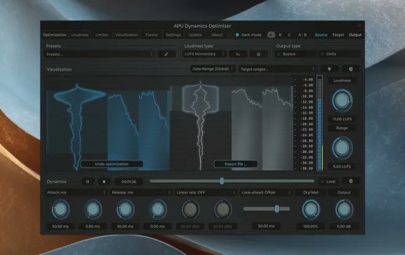Click the 0.00 dB output value field

click(344, 226)
